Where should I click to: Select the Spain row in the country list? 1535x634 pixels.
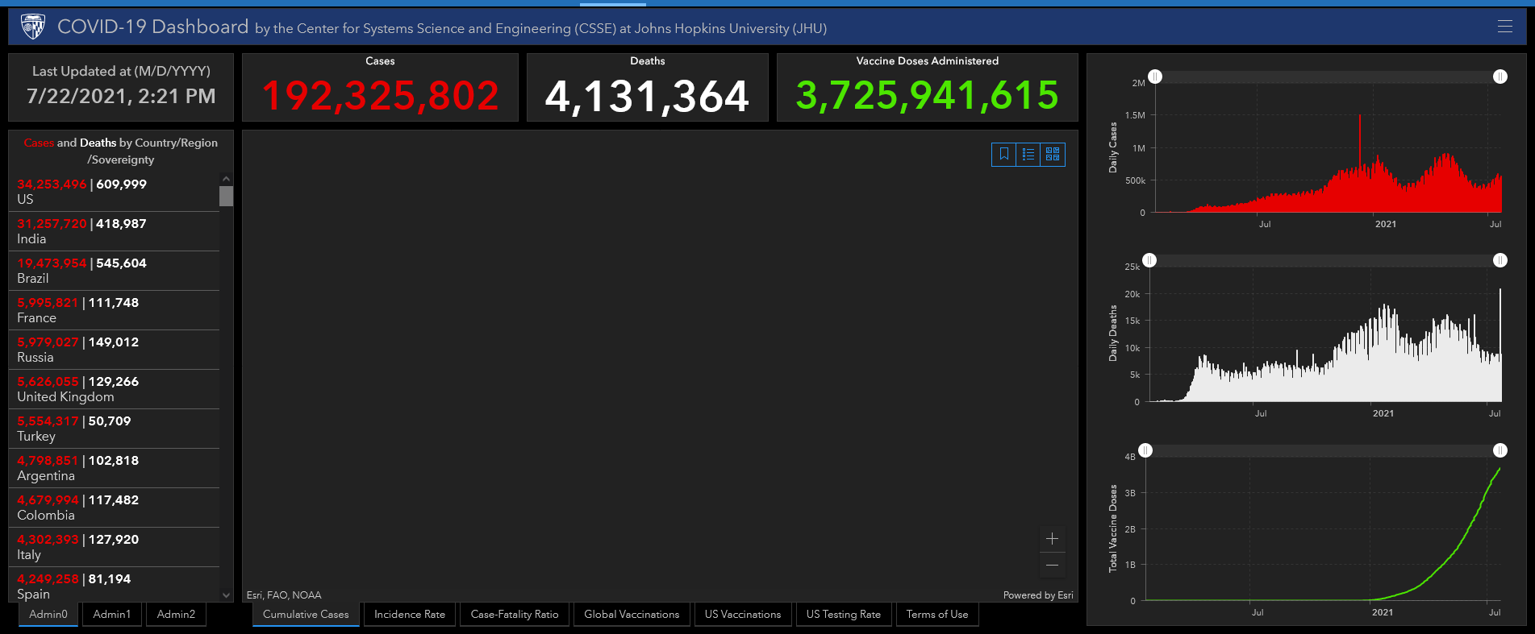pos(114,585)
